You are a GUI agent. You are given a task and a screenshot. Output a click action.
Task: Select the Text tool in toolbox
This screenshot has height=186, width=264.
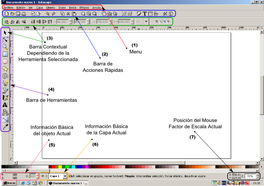click(5, 105)
